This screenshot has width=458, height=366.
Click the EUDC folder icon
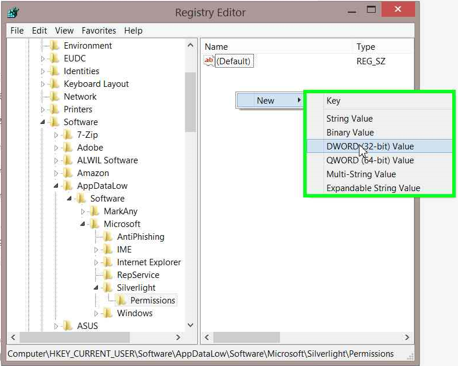pyautogui.click(x=54, y=58)
